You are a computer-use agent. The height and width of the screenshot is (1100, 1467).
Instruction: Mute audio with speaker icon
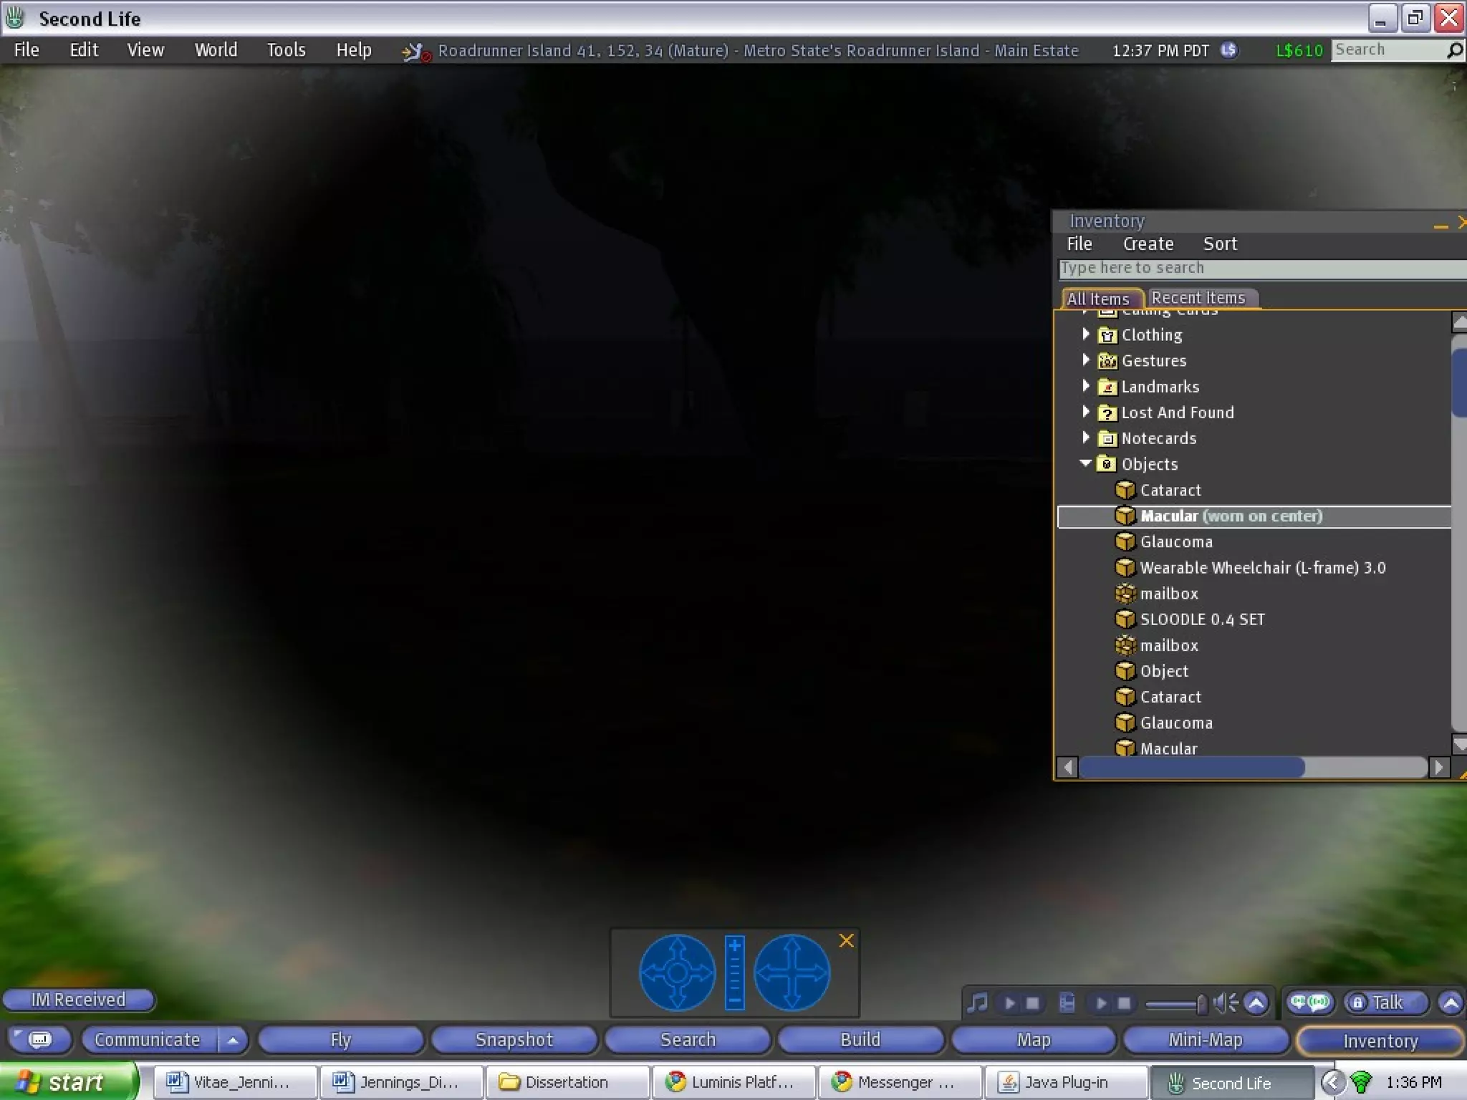point(1226,1003)
